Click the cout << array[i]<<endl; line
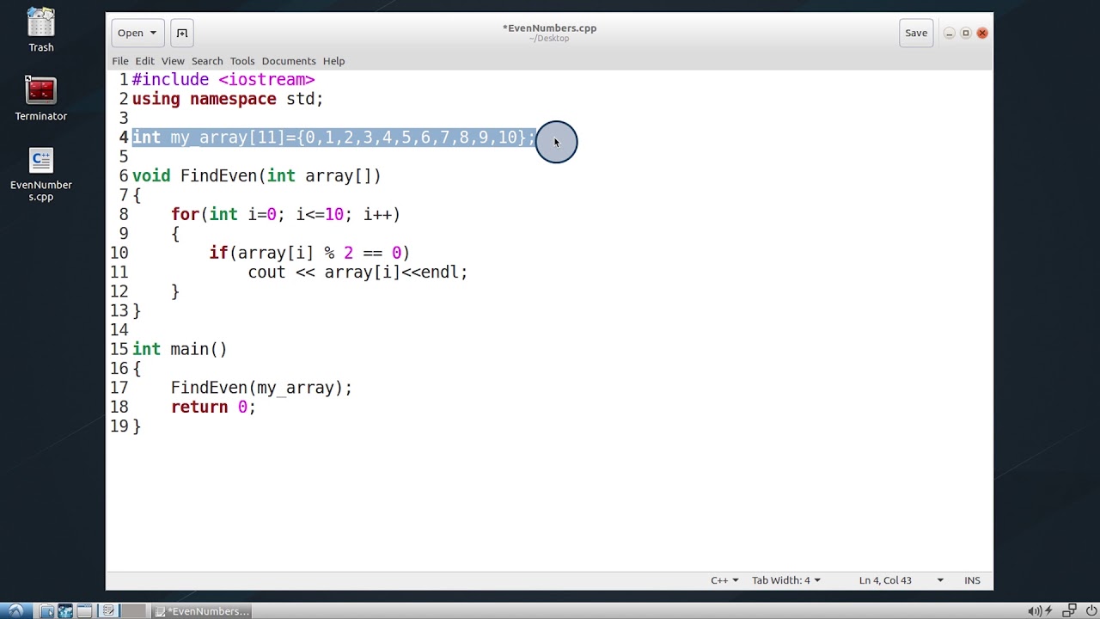The height and width of the screenshot is (619, 1100). coord(357,273)
